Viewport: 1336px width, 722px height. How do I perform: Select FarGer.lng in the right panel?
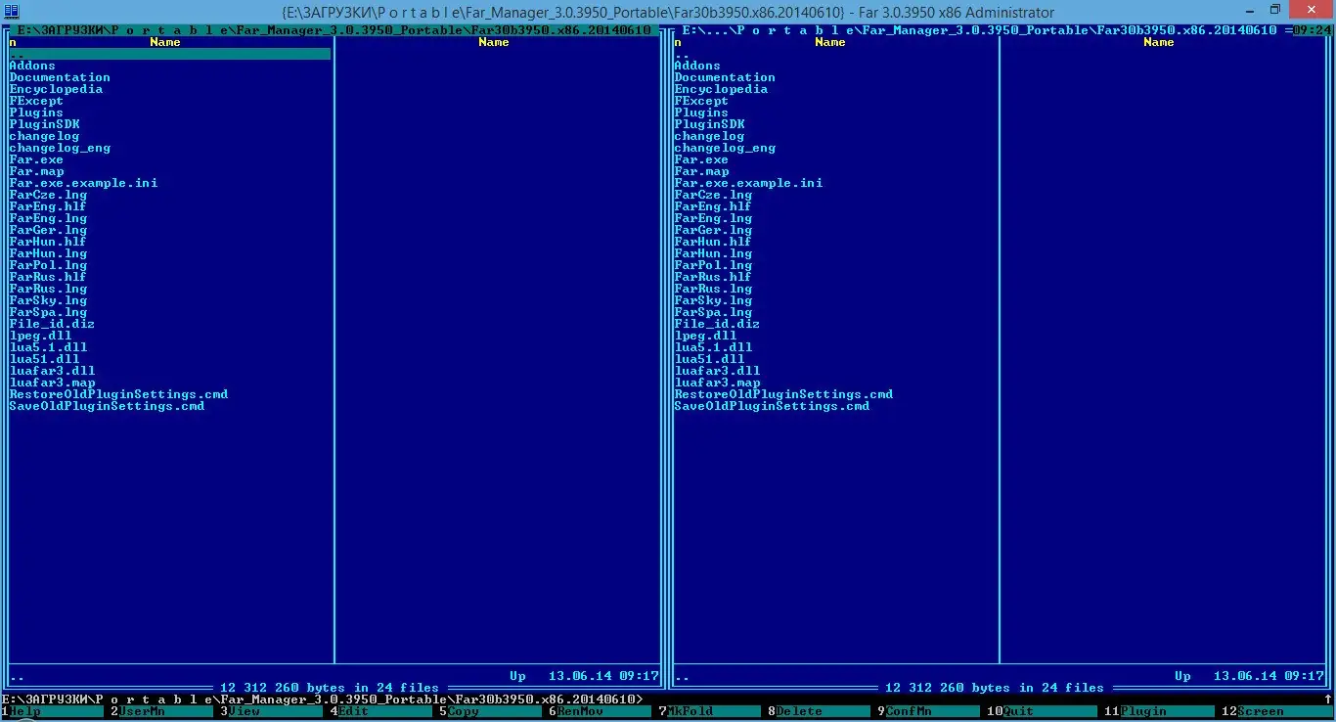click(713, 230)
